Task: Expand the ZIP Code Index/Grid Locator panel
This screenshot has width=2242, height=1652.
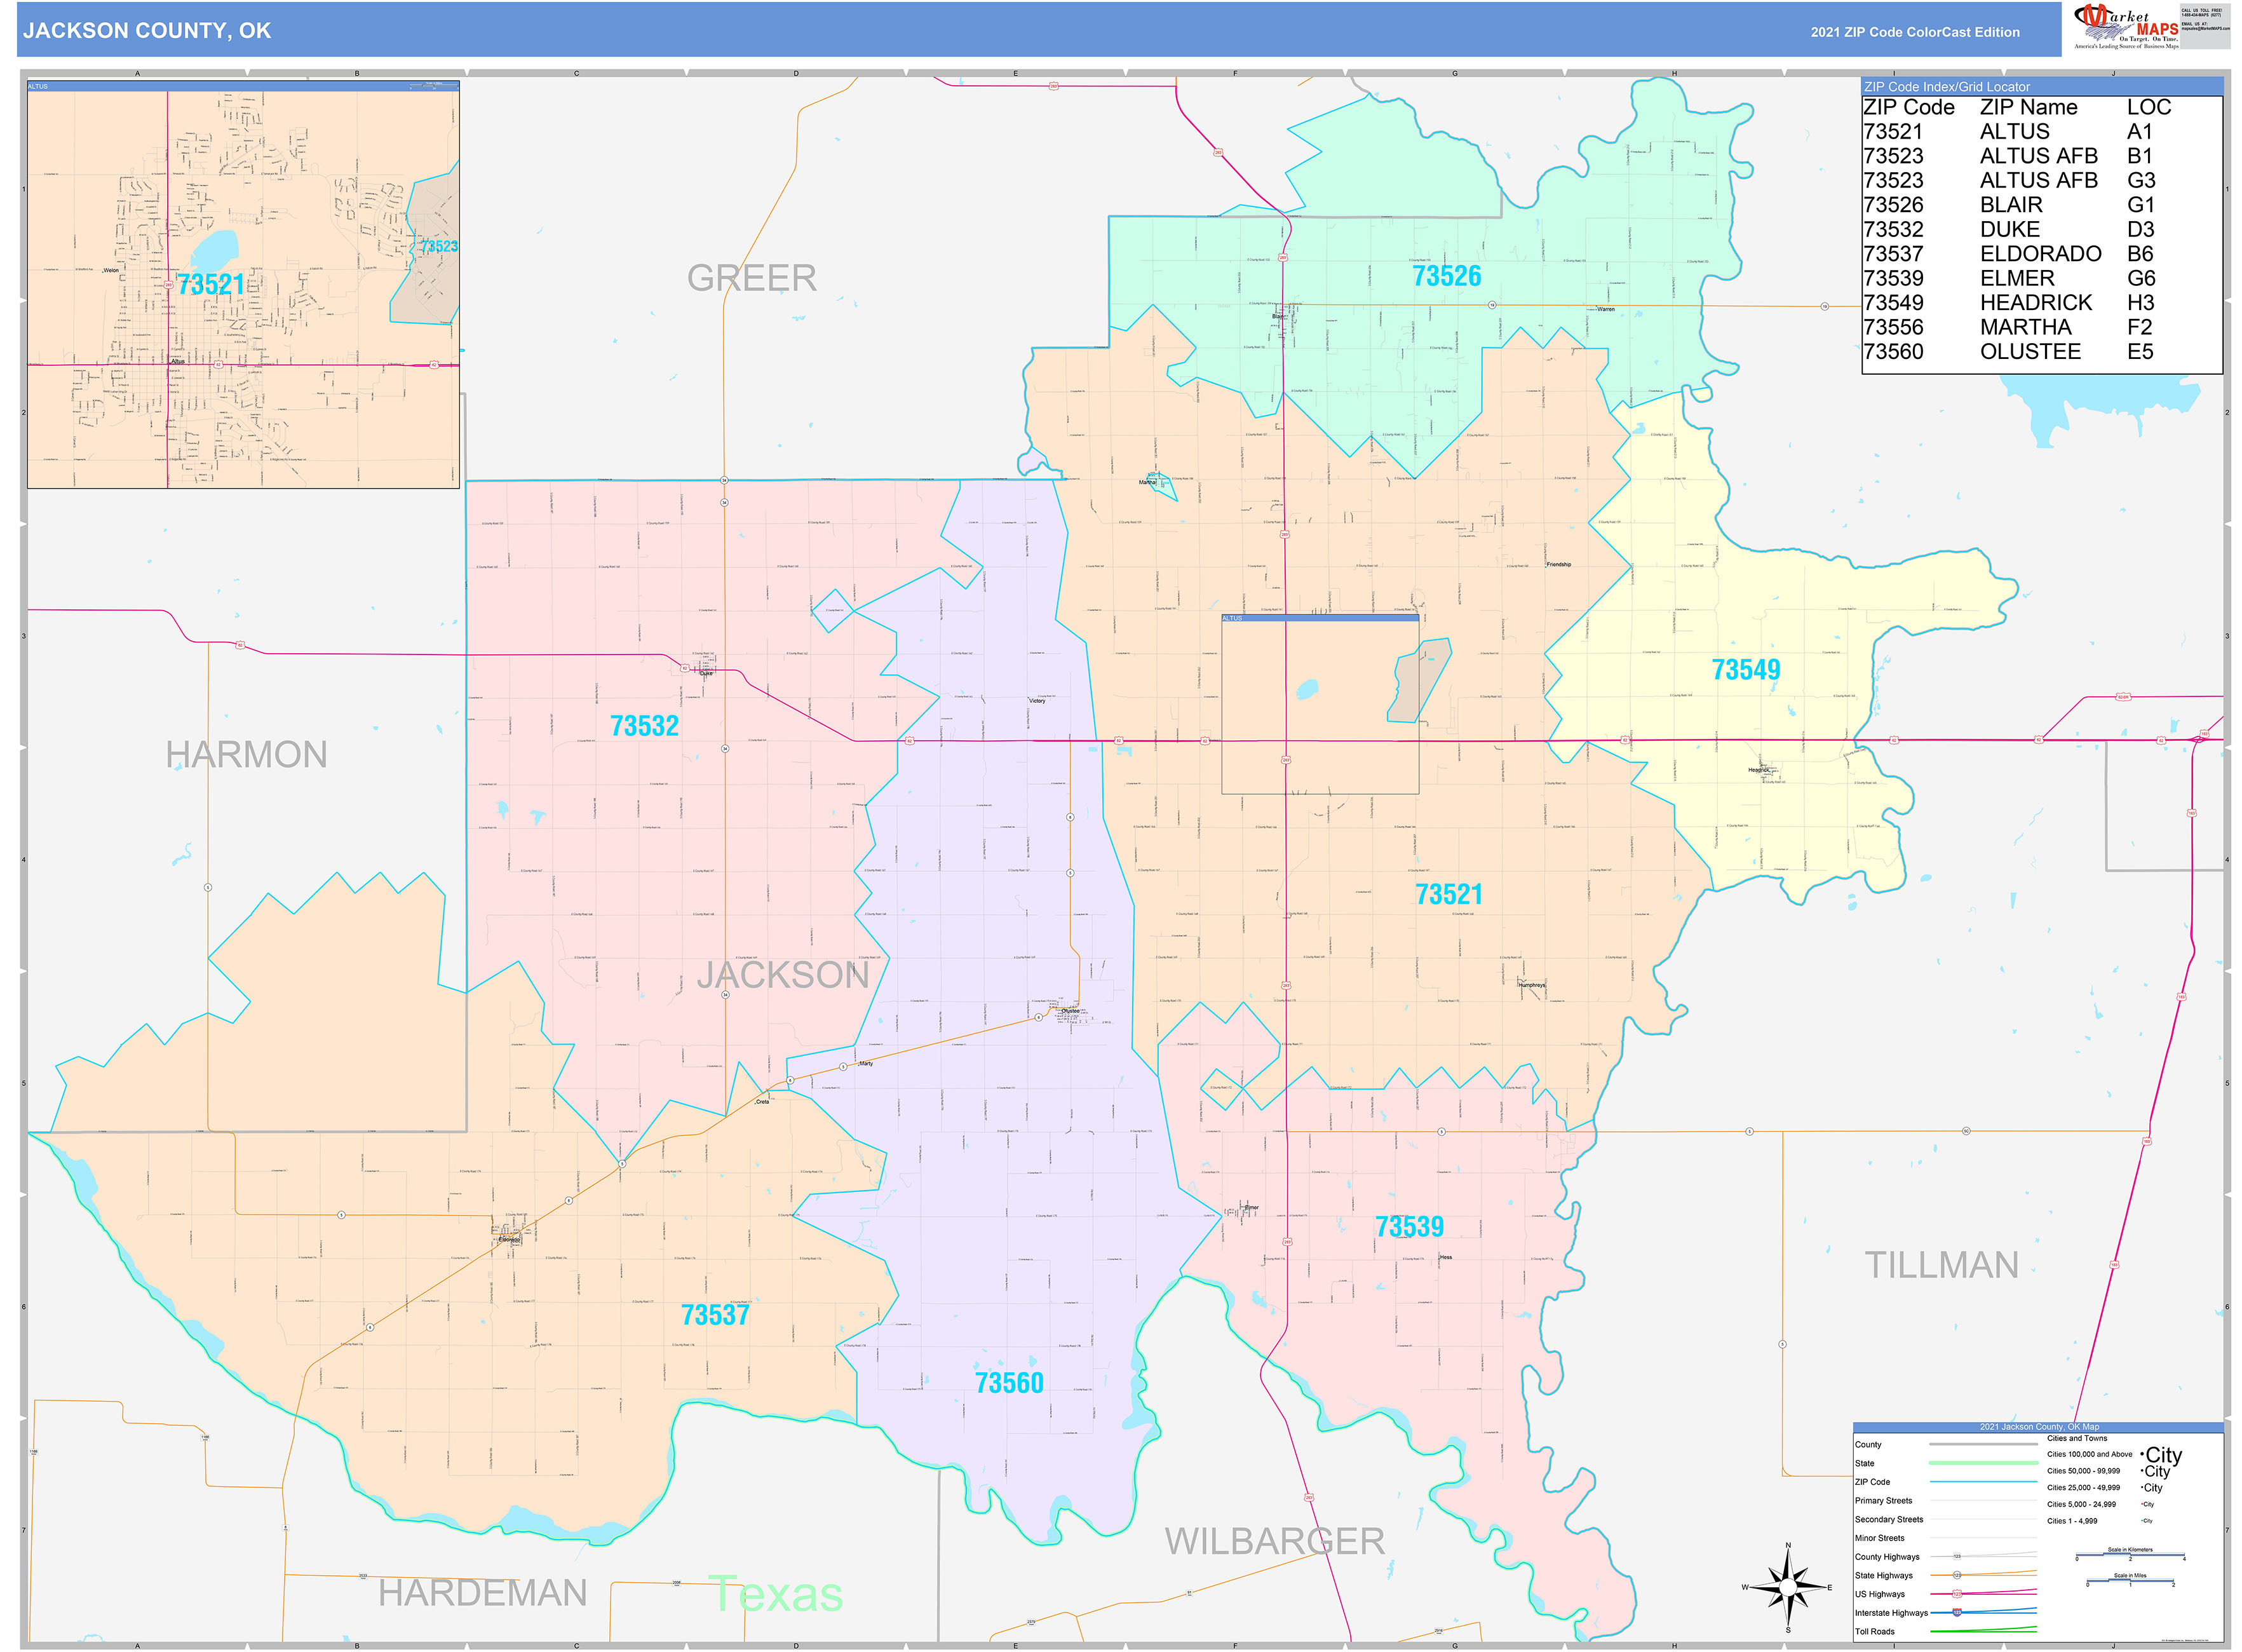Action: point(1948,88)
